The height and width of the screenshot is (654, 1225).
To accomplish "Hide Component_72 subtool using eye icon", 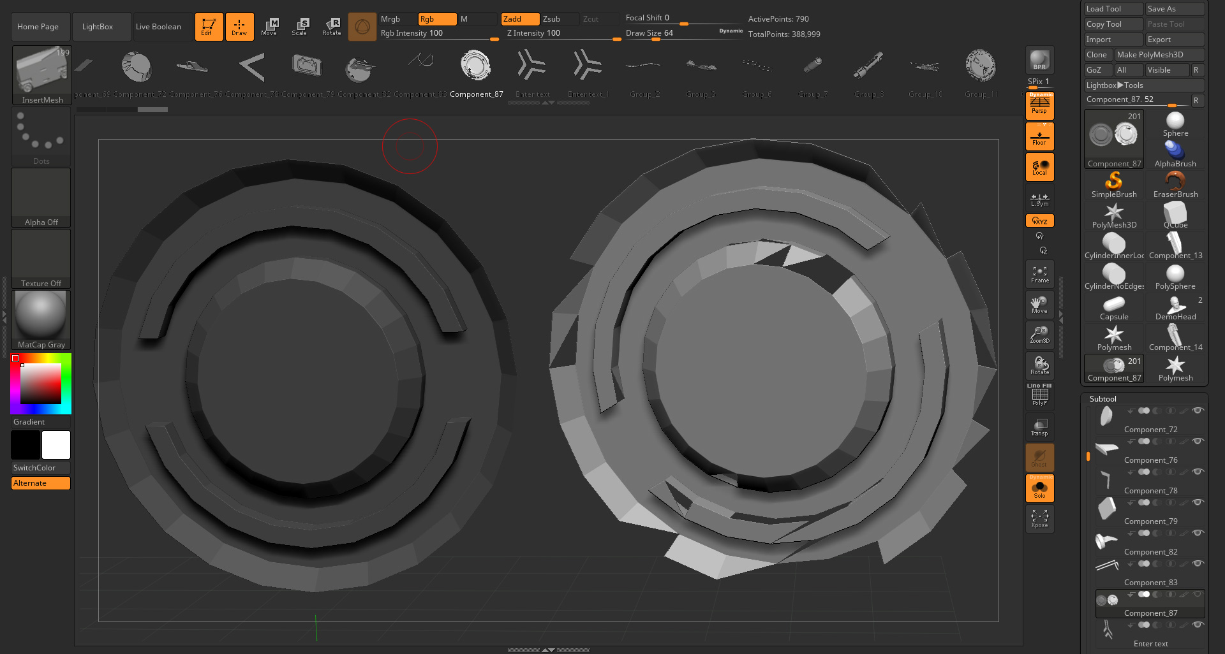I will [x=1198, y=411].
